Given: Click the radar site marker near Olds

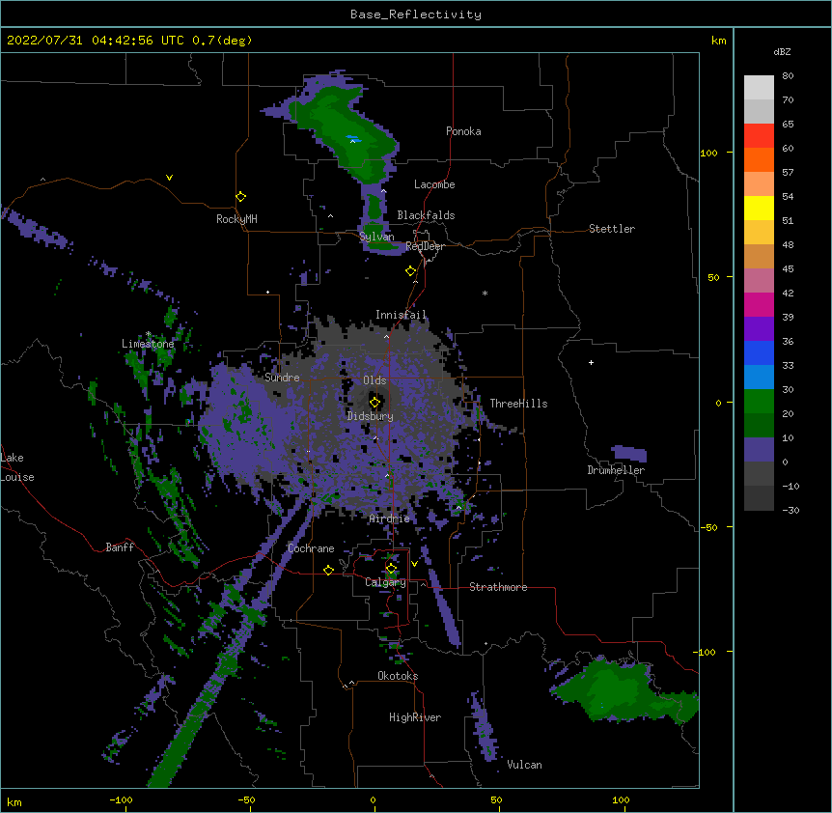Looking at the screenshot, I should [374, 403].
